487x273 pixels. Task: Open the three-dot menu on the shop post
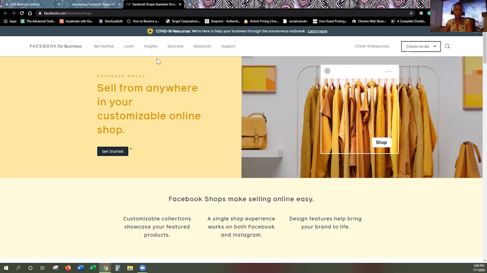(388, 72)
